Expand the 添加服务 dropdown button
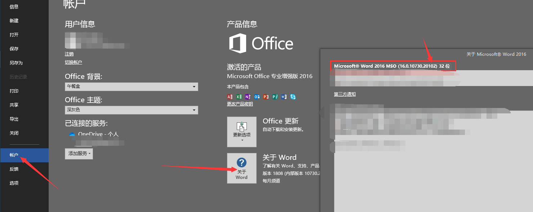The image size is (533, 212). (79, 153)
